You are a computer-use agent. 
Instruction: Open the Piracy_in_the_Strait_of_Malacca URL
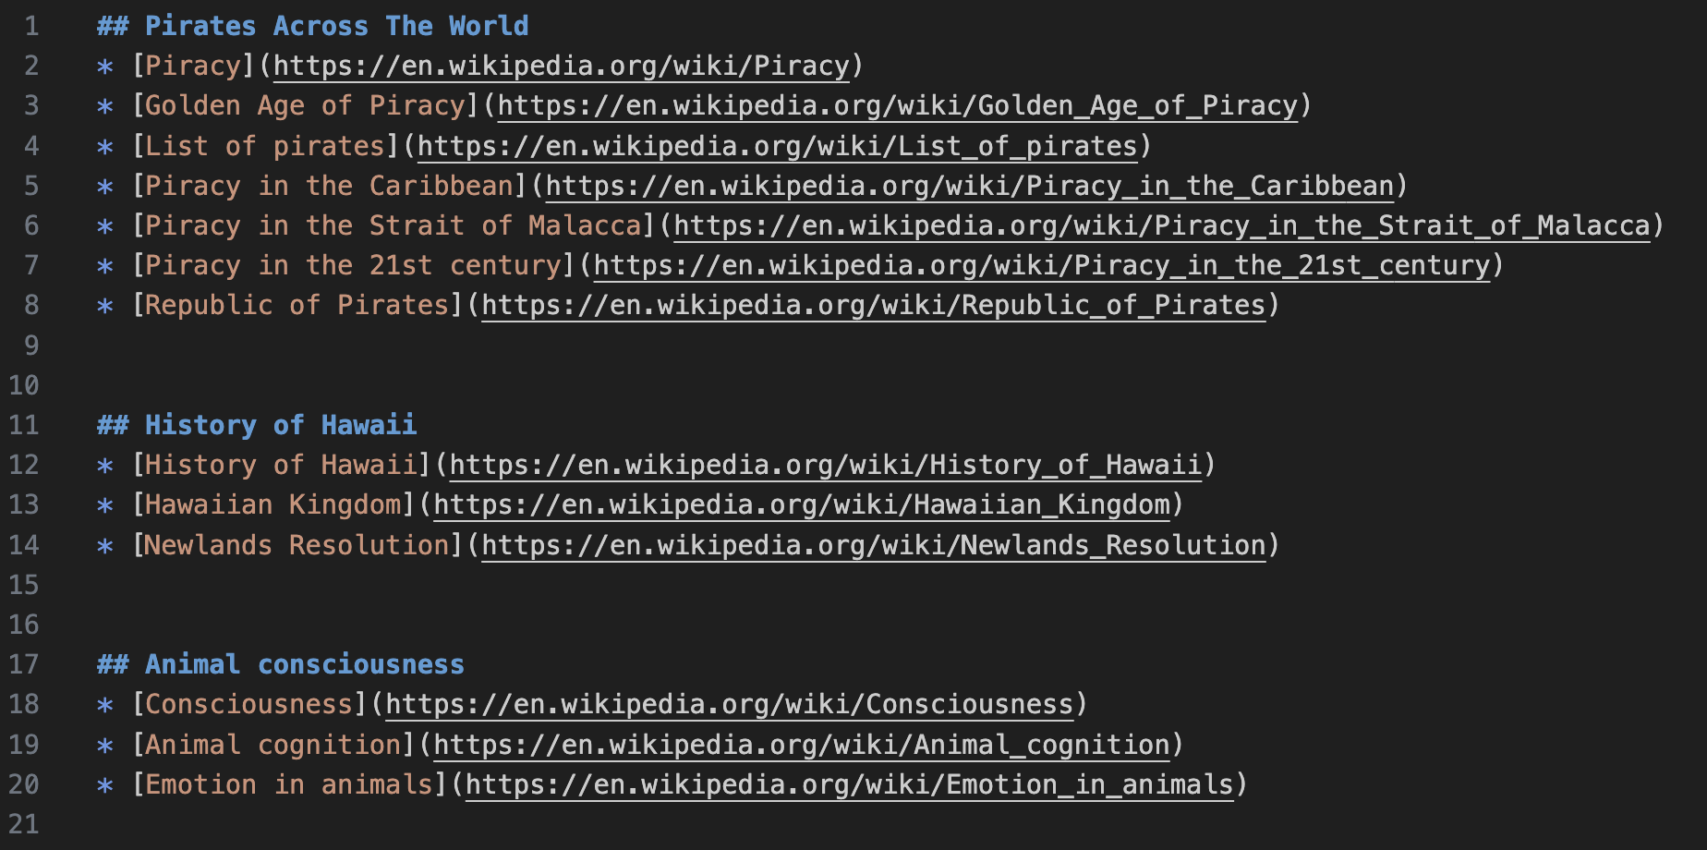tap(1161, 225)
